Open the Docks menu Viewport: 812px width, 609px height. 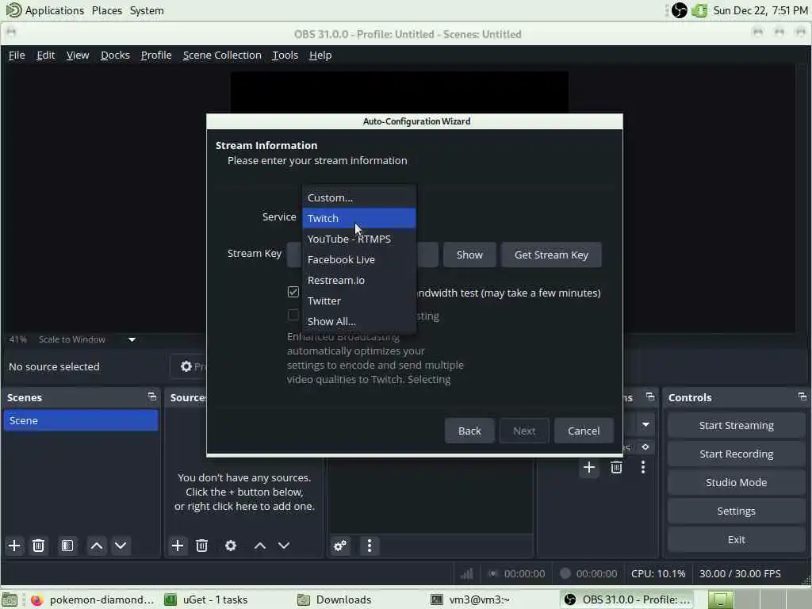point(115,55)
